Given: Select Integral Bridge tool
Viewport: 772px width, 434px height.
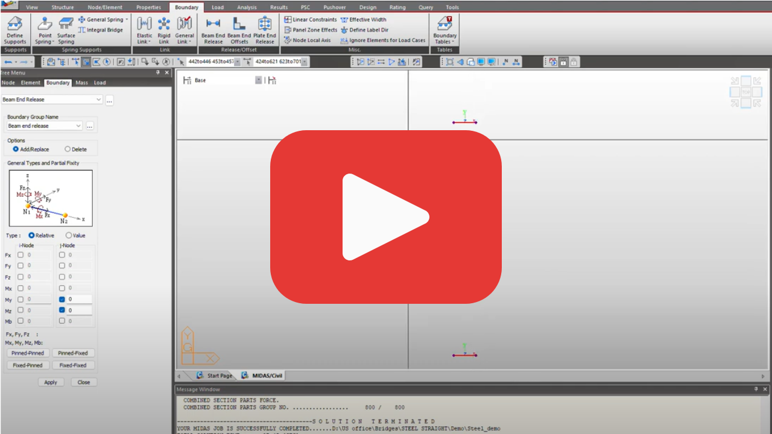Looking at the screenshot, I should tap(101, 30).
